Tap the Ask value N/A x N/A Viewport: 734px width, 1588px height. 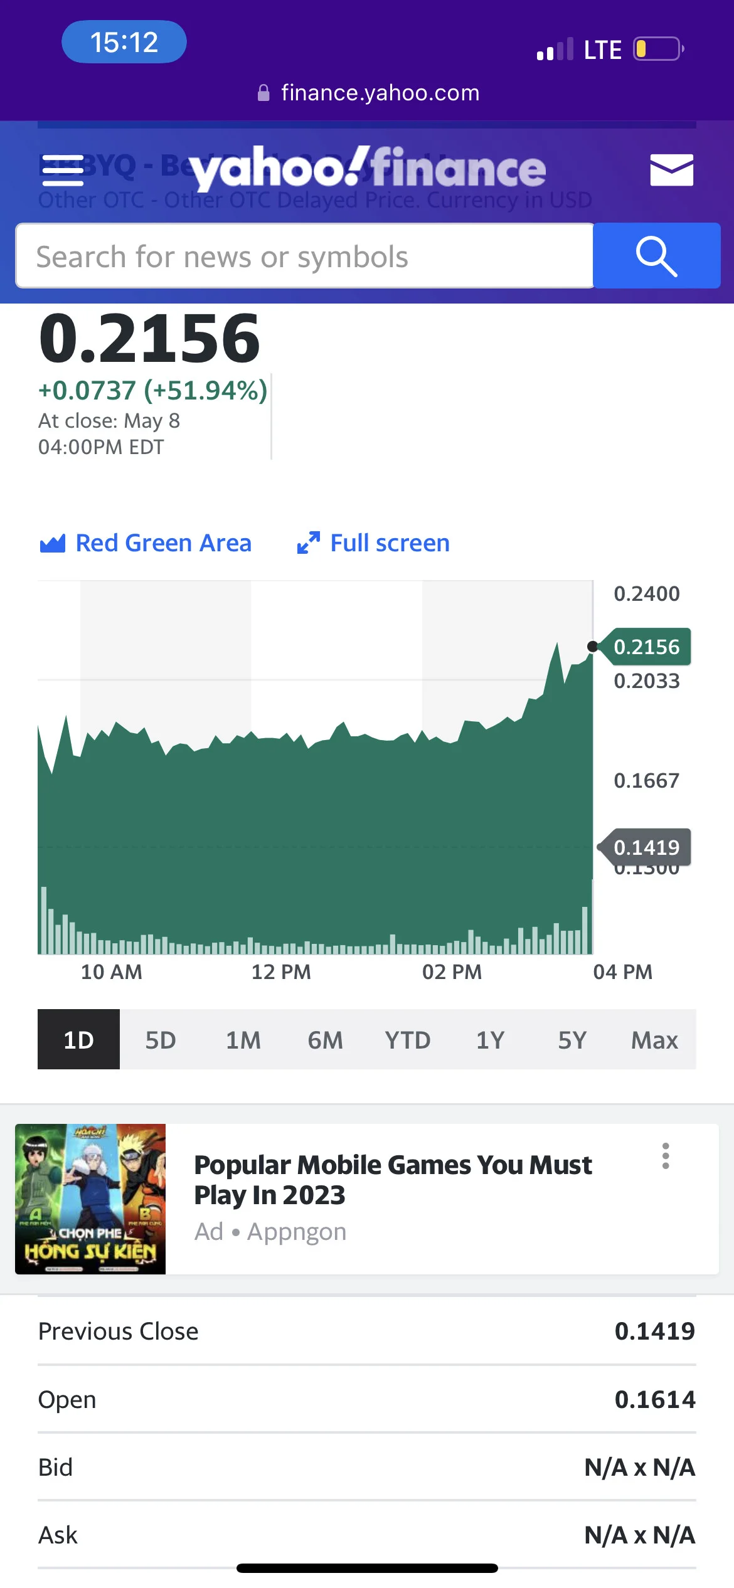(x=640, y=1535)
